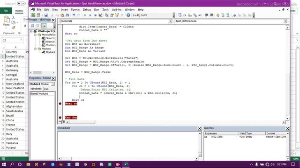
Task: Open Object Browser toolbar icon
Action: tap(117, 15)
